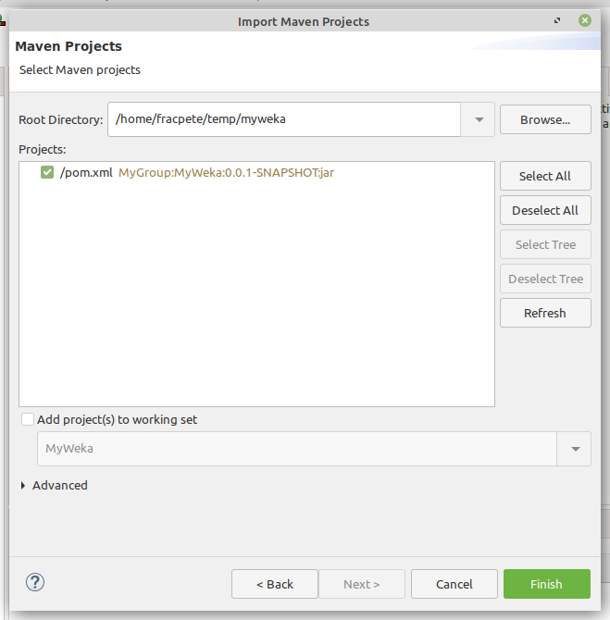This screenshot has width=610, height=620.
Task: Open the help question mark icon
Action: point(35,582)
